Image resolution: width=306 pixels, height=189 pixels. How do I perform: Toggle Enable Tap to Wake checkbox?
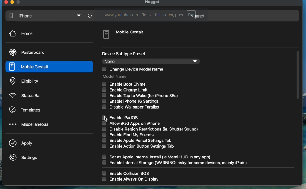[x=104, y=95]
